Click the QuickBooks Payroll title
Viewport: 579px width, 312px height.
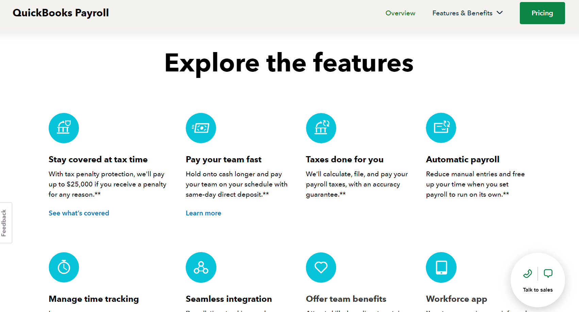click(x=61, y=13)
